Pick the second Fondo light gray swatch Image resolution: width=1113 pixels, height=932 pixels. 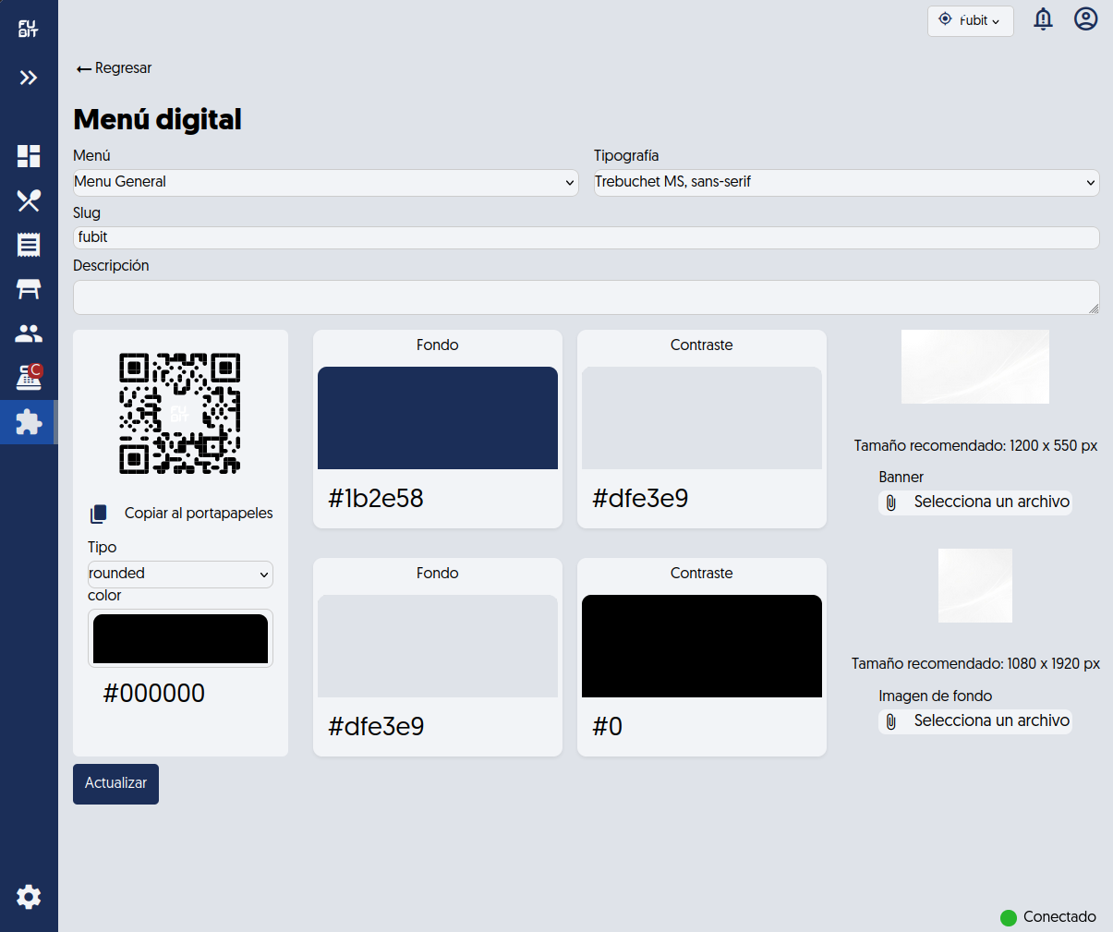[438, 646]
